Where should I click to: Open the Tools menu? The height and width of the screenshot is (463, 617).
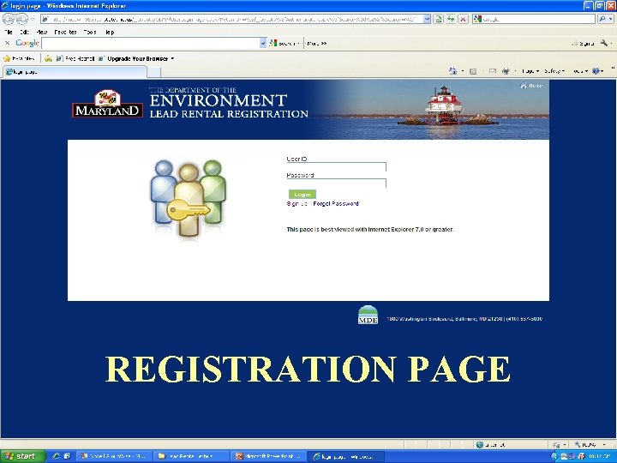point(90,32)
